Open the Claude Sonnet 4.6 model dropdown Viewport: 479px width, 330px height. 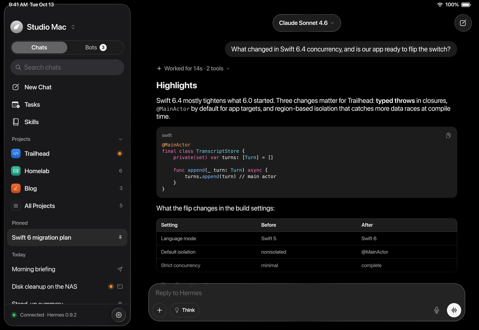click(x=307, y=23)
